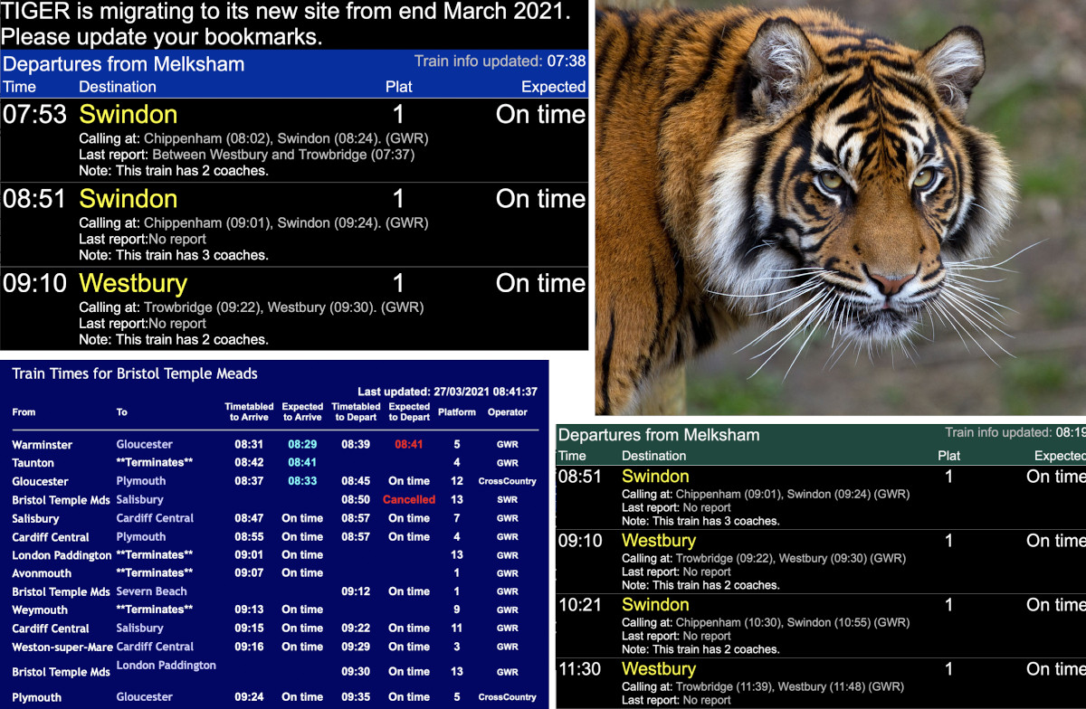Open the Warminster to Gloucester destination link
Image resolution: width=1086 pixels, height=709 pixels.
(144, 445)
